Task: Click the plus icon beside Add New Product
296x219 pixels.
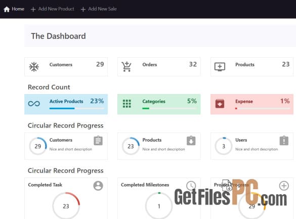Action: (33, 9)
